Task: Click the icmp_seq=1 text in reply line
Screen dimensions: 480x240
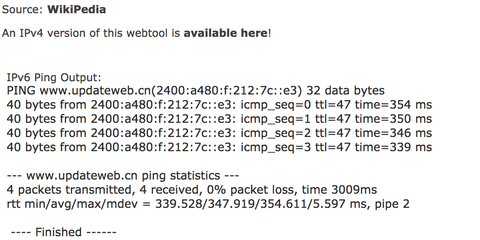Action: click(274, 119)
